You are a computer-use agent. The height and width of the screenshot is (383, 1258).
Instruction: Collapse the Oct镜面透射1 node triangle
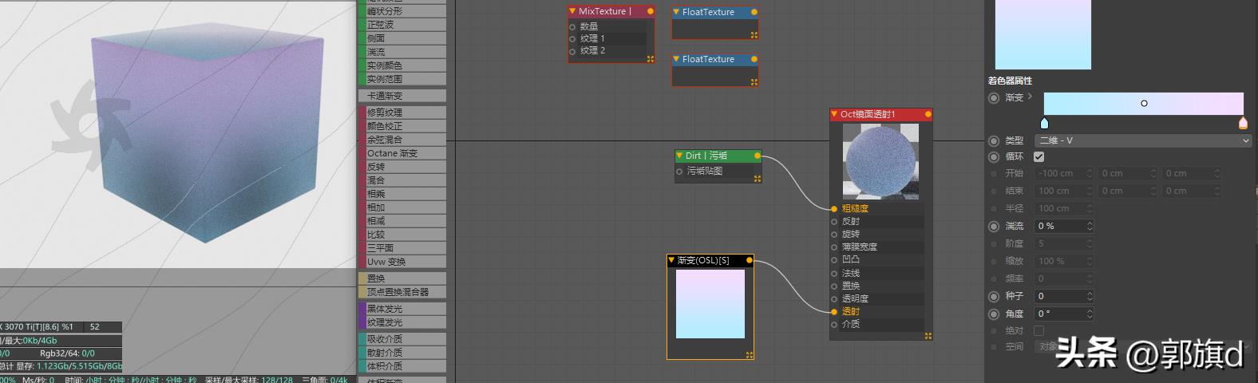click(x=834, y=115)
